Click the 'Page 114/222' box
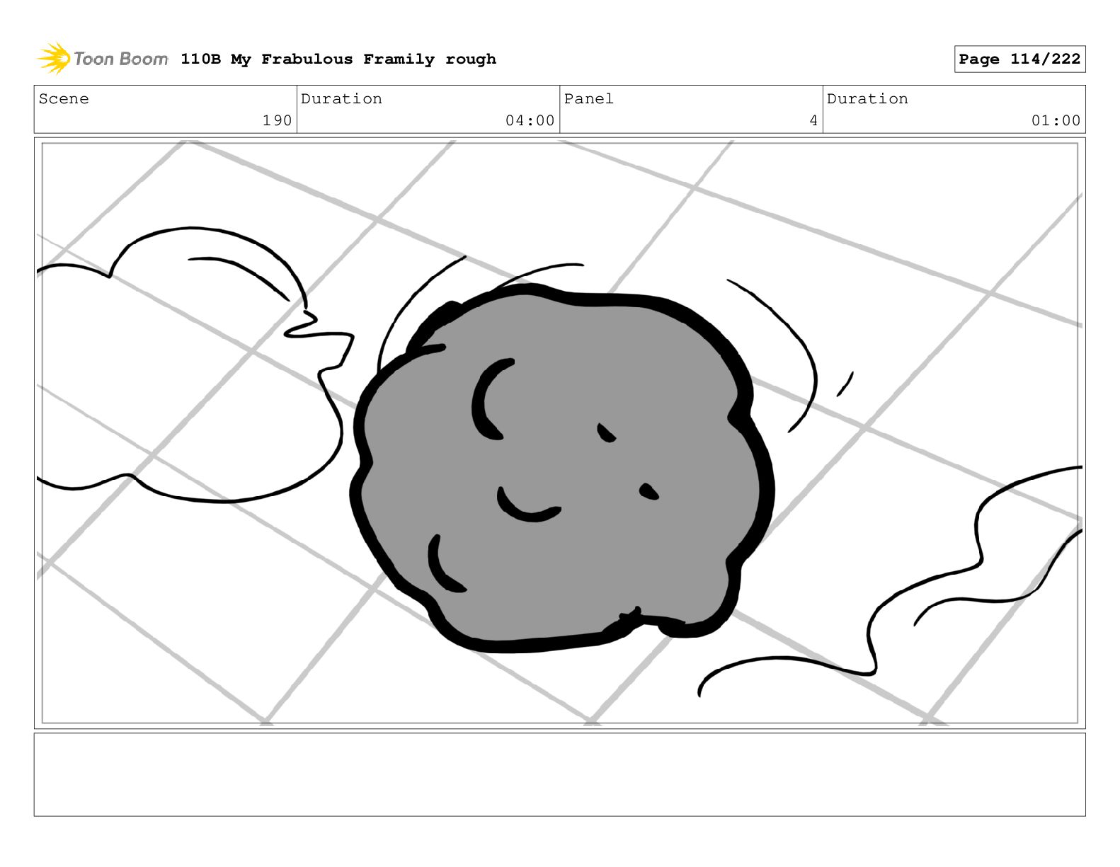1120x867 pixels. tap(1019, 59)
